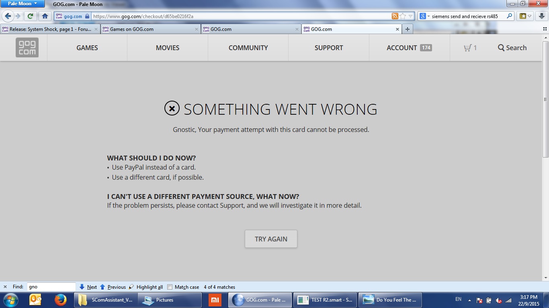
Task: Open Action Center flag tray icon
Action: tap(479, 300)
